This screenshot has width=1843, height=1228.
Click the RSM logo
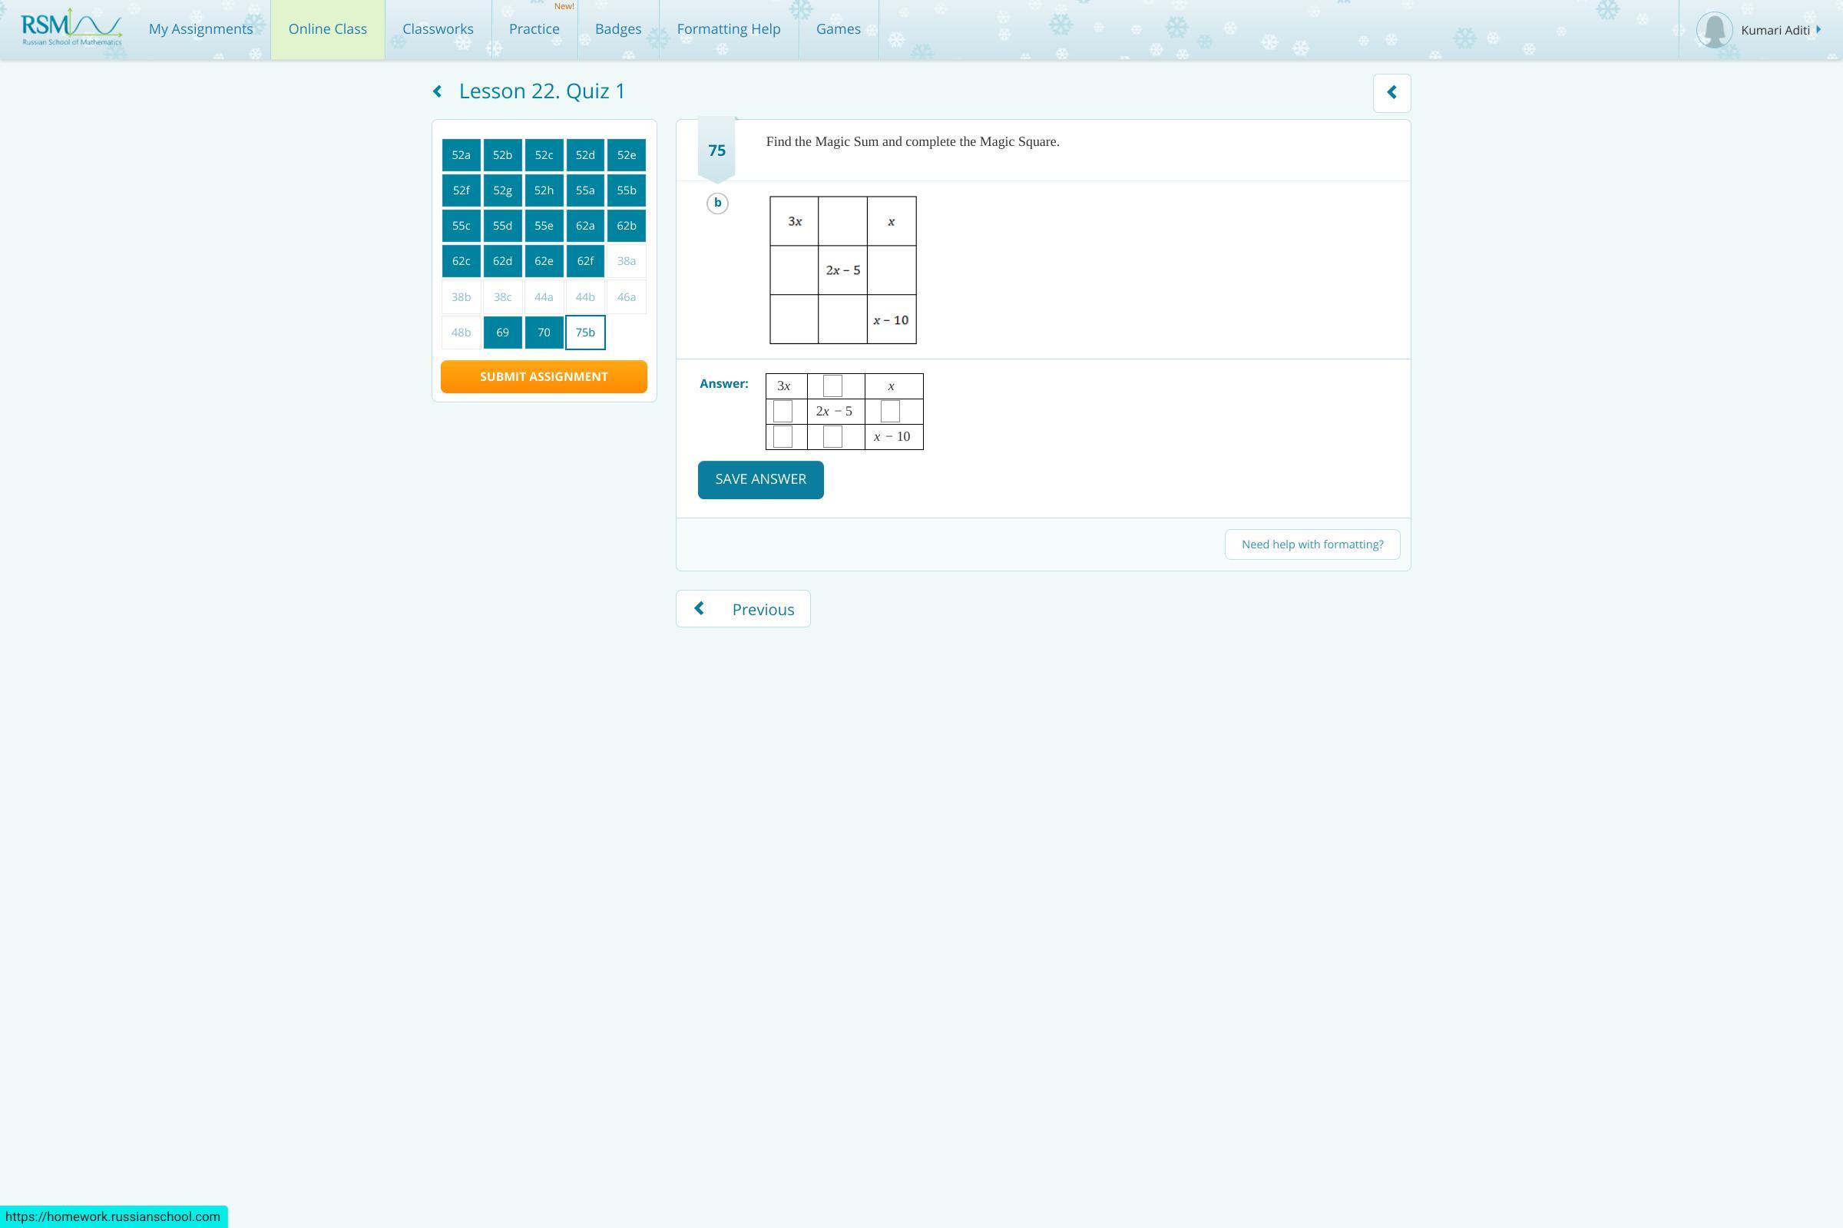(x=71, y=28)
